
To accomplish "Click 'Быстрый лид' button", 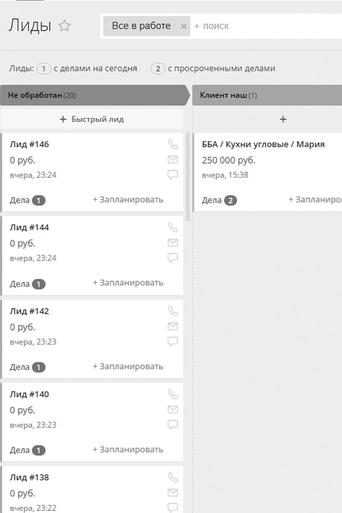I will click(92, 120).
